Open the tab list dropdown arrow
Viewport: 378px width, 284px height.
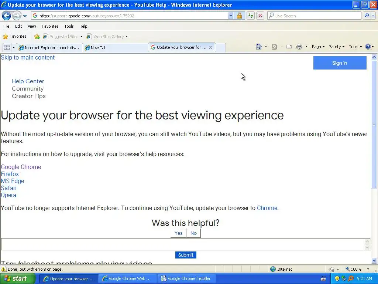click(x=14, y=48)
